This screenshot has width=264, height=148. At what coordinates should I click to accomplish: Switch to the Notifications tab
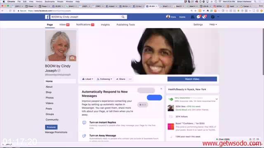pyautogui.click(x=85, y=25)
